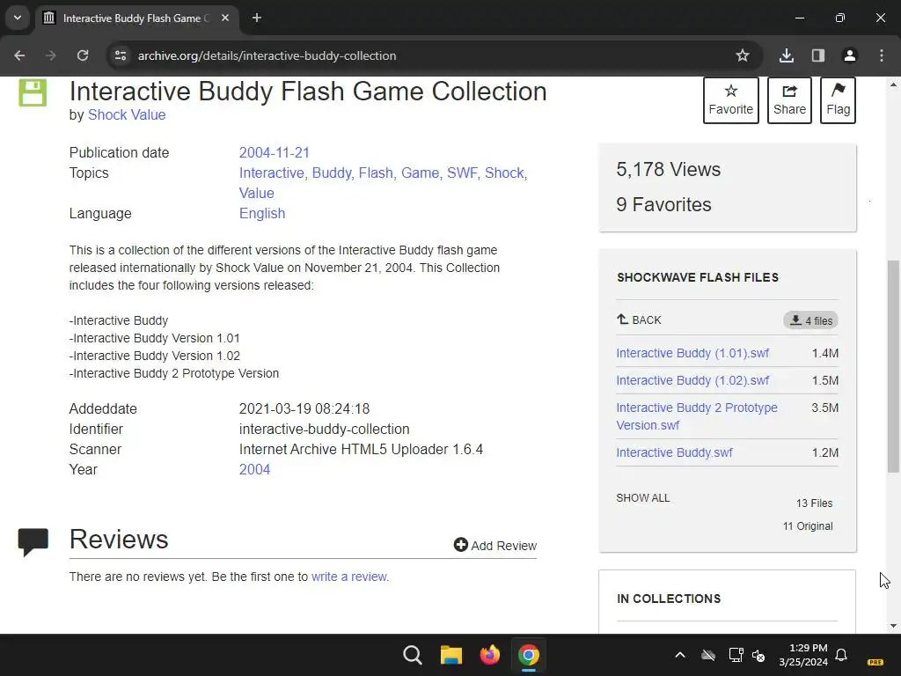Click the muted volume tray icon
Screen dimensions: 901x676
758,655
